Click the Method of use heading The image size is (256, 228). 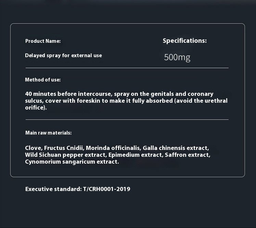pos(43,80)
